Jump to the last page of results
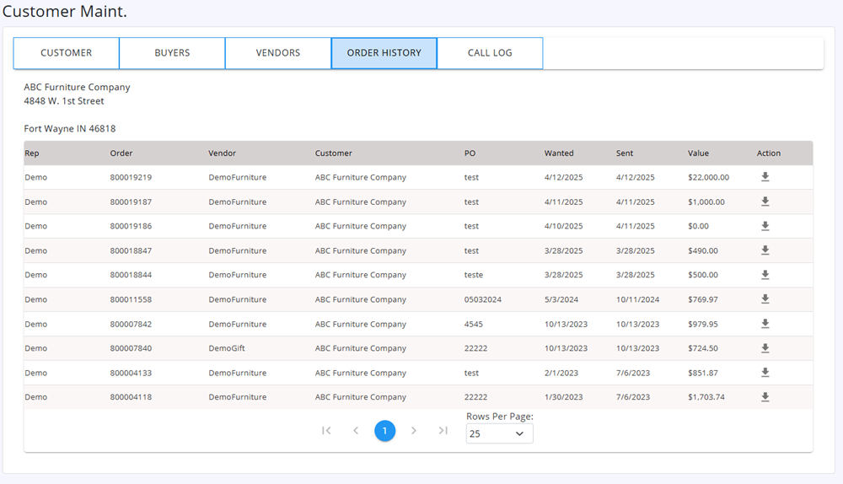843x484 pixels. tap(443, 431)
